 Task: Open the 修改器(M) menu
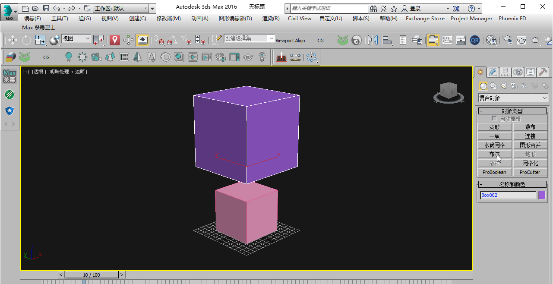coord(168,19)
